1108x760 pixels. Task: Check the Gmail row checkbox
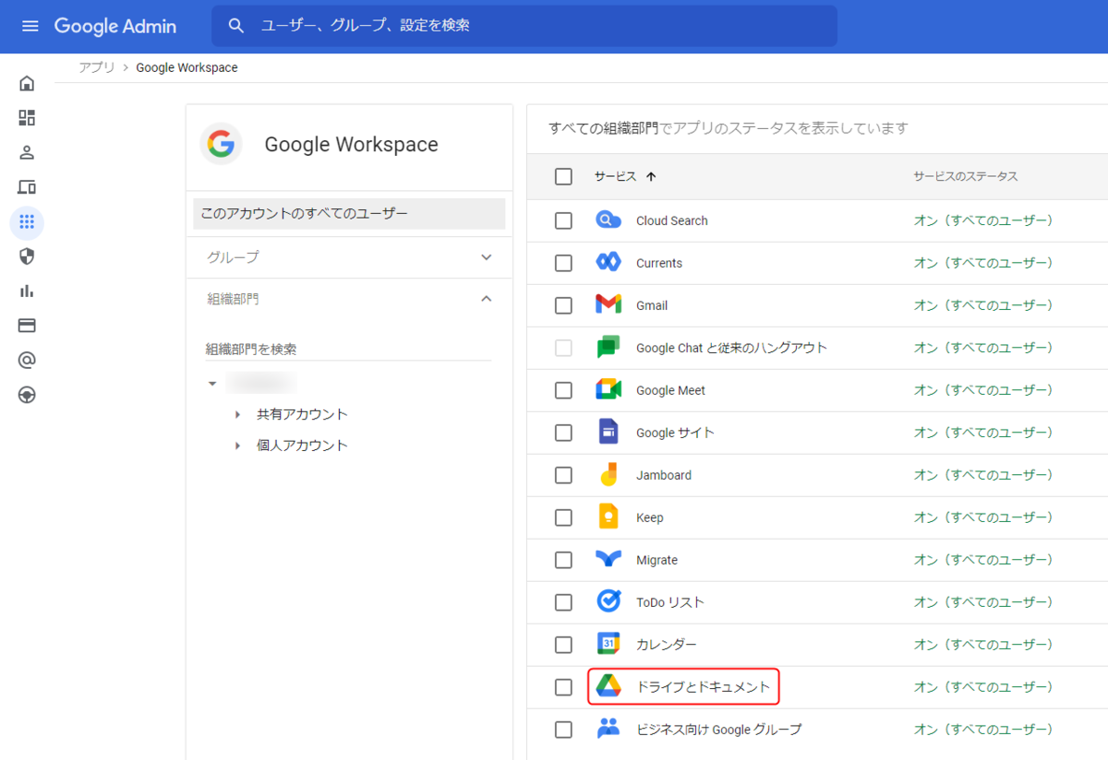(563, 305)
